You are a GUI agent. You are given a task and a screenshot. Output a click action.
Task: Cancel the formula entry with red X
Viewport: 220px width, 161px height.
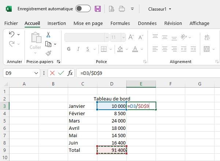coord(52,73)
